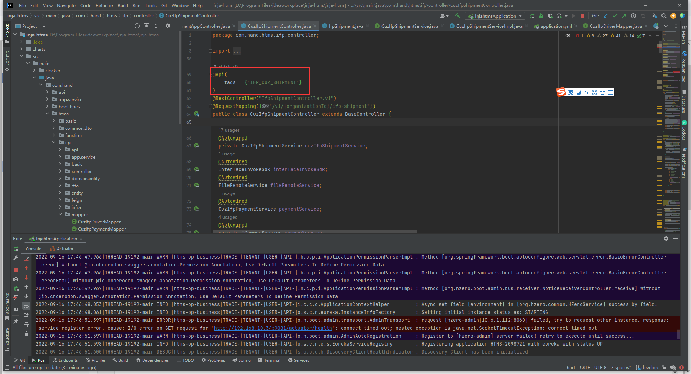
Task: Clear console with the trash icon
Action: [x=26, y=334]
